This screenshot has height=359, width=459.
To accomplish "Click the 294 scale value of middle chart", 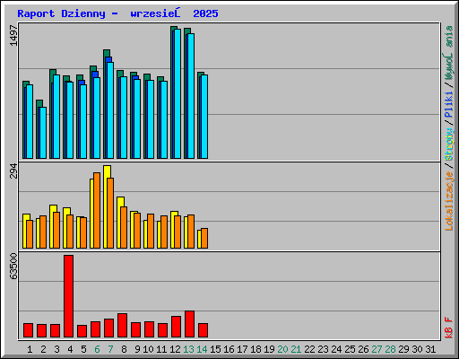I will point(13,171).
